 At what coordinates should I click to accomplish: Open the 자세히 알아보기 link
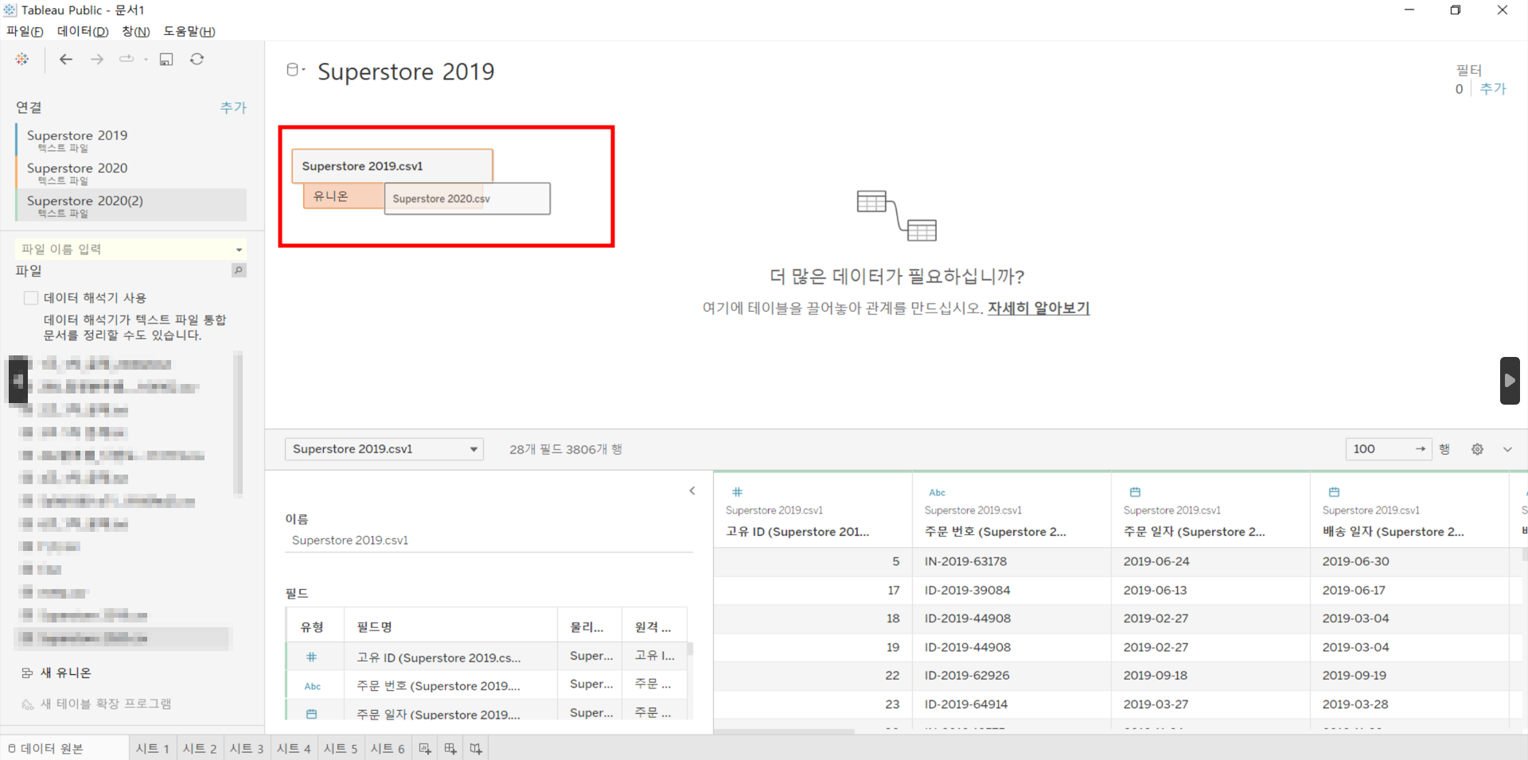pos(1039,308)
